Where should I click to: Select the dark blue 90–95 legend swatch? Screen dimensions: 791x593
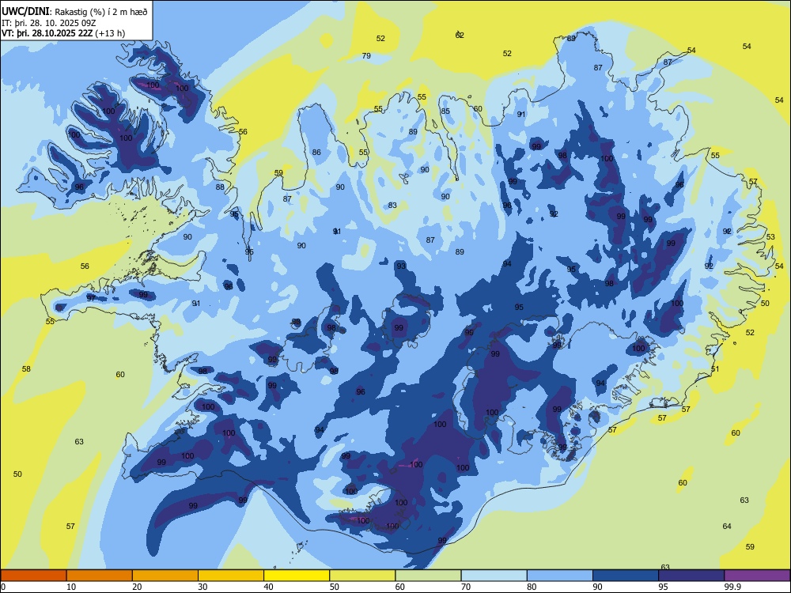click(626, 576)
